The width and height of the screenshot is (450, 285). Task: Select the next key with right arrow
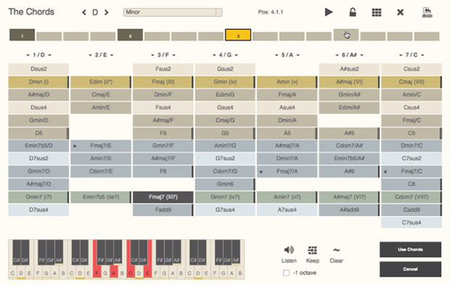pyautogui.click(x=106, y=12)
